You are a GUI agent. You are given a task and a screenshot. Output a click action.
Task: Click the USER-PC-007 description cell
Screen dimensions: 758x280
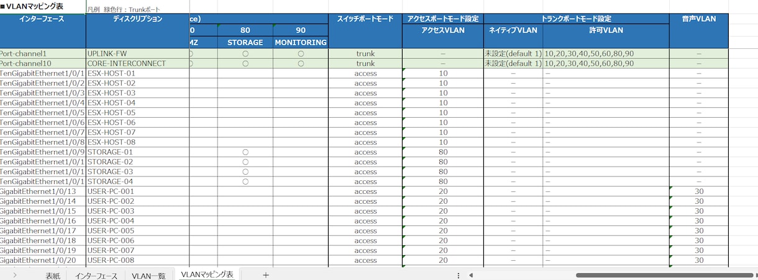(138, 250)
